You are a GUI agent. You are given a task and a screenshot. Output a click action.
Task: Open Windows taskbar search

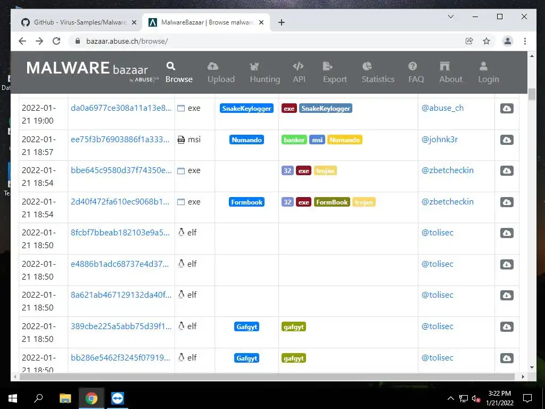38,398
